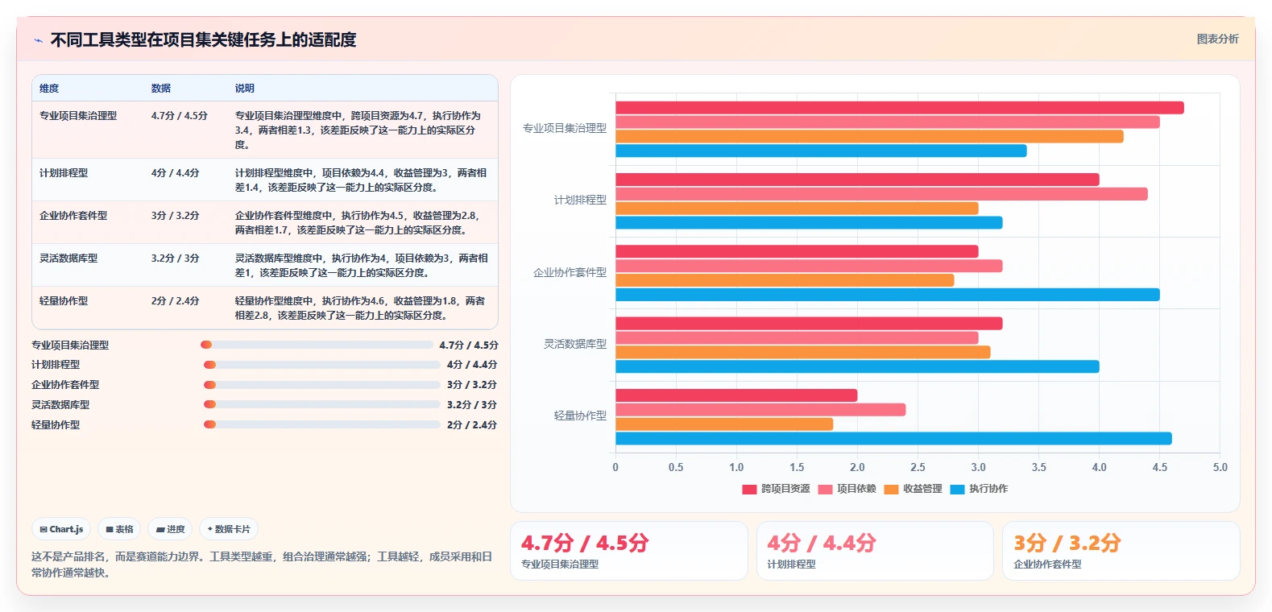Click the blue icon beside the page title
Viewport: 1272px width, 612px height.
click(x=38, y=40)
